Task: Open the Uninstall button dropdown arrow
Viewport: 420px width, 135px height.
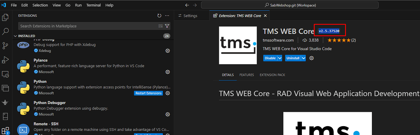Action: [x=303, y=58]
